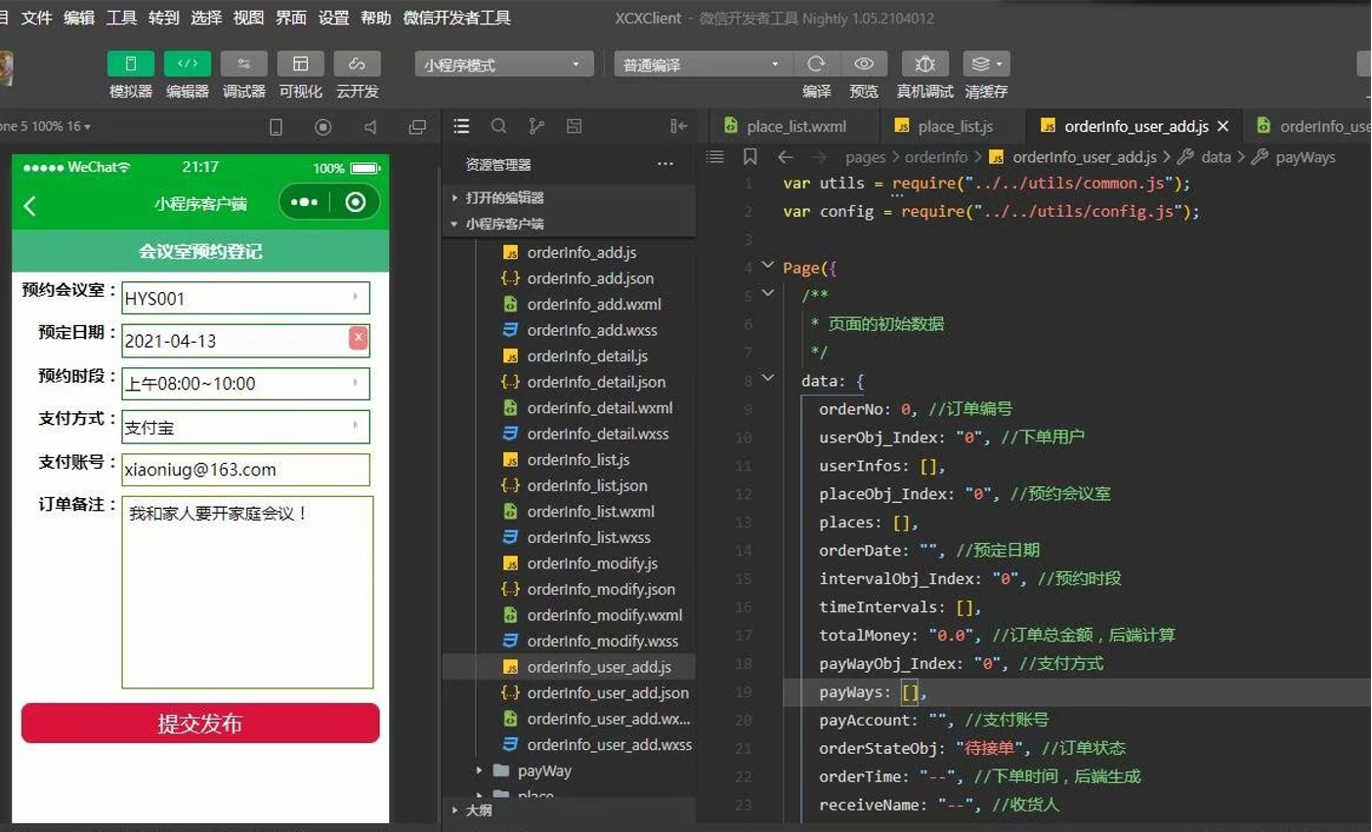Viewport: 1372px width, 832px height.
Task: Open the 小程序模式 mode dropdown
Action: coord(503,64)
